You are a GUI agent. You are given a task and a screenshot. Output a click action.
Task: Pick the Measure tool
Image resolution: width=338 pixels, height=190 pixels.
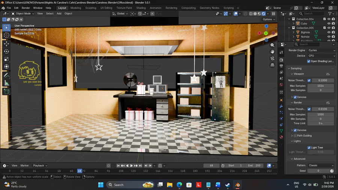point(6,83)
